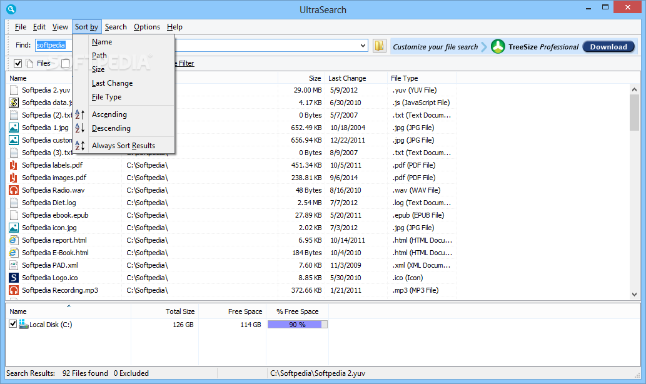Uncheck the Files checkbox

click(x=18, y=63)
